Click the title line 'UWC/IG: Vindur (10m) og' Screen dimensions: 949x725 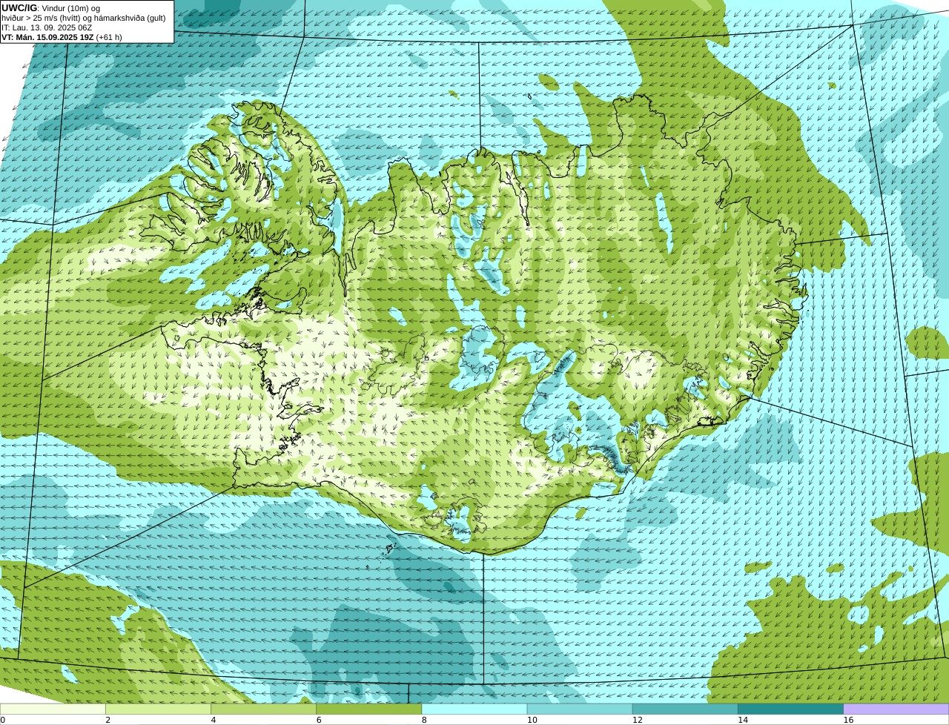51,8
